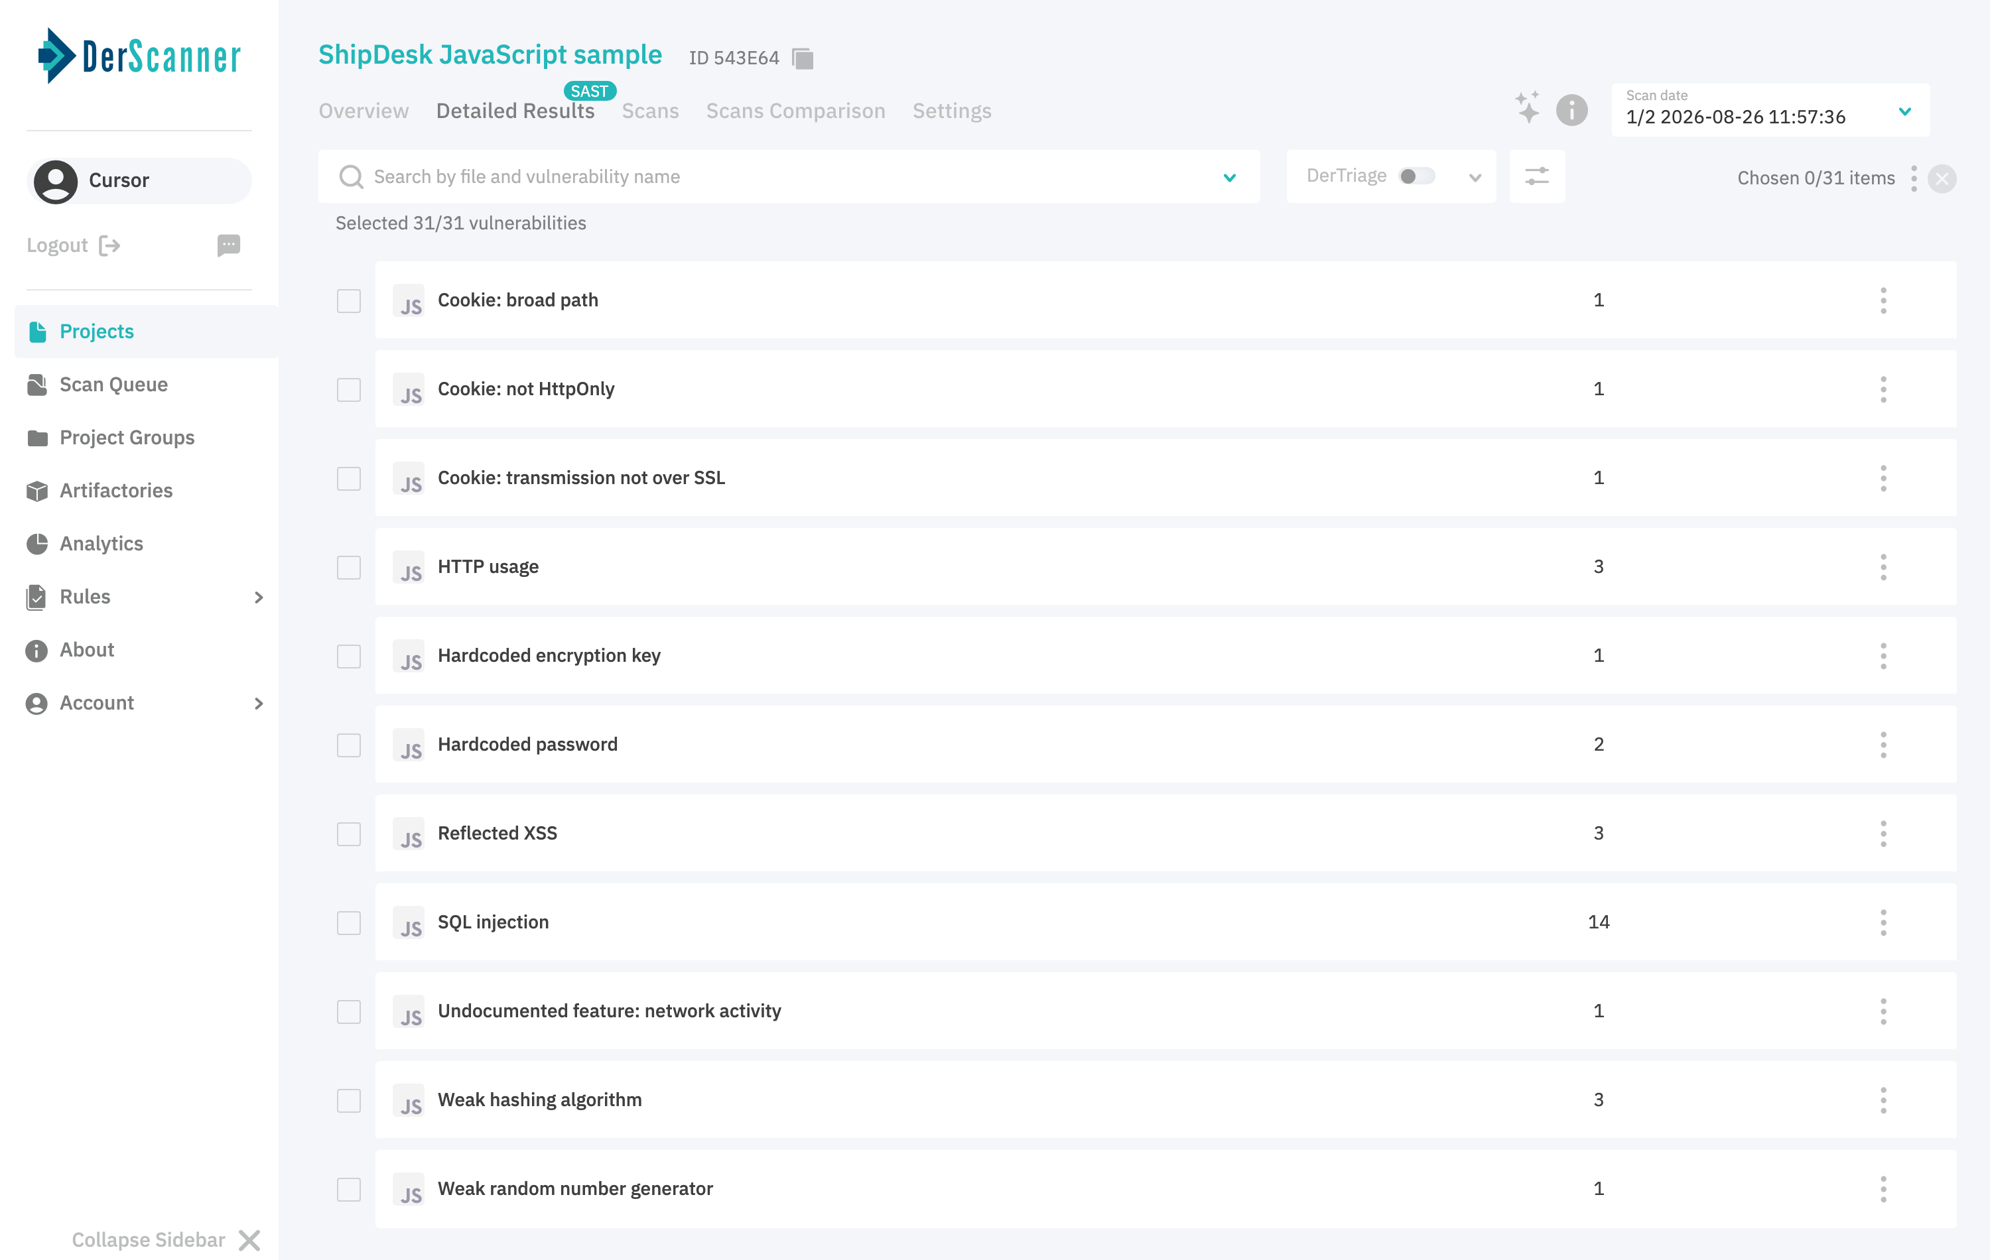
Task: Open the About page
Action: tap(87, 649)
